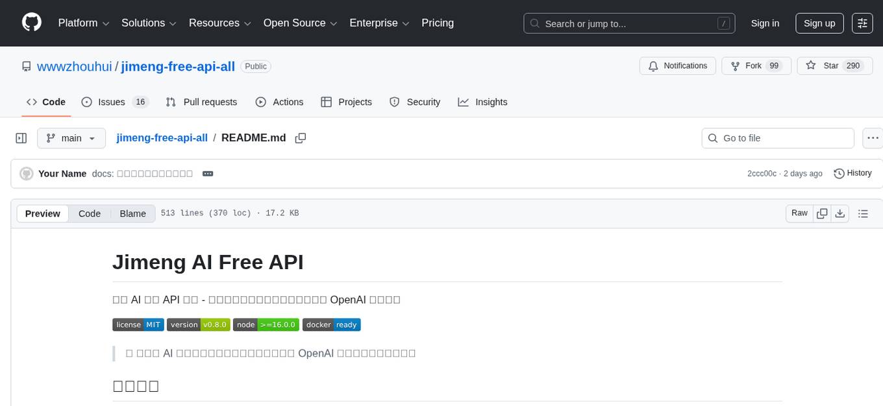Screen dimensions: 883x406
Task: Click the Sign up button
Action: coord(819,23)
